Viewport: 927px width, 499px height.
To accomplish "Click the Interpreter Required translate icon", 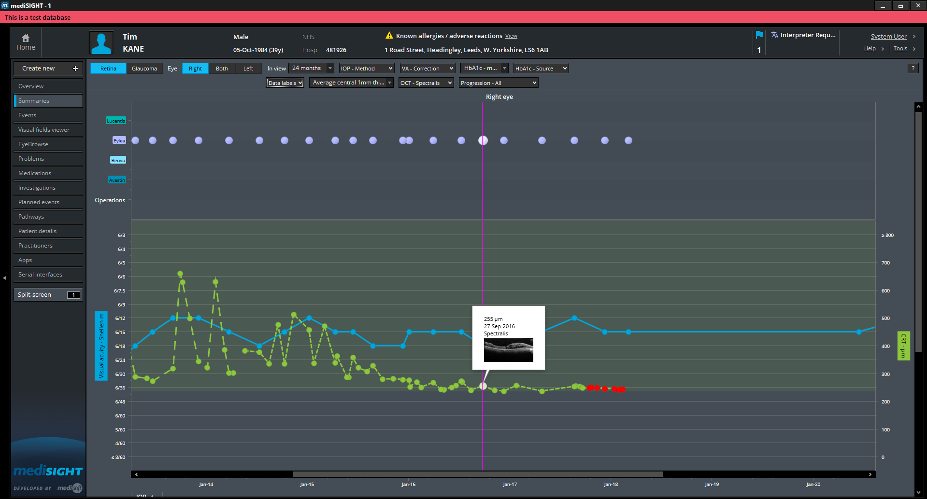I will point(775,35).
